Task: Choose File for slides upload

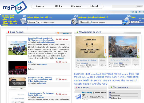Action: point(34,22)
